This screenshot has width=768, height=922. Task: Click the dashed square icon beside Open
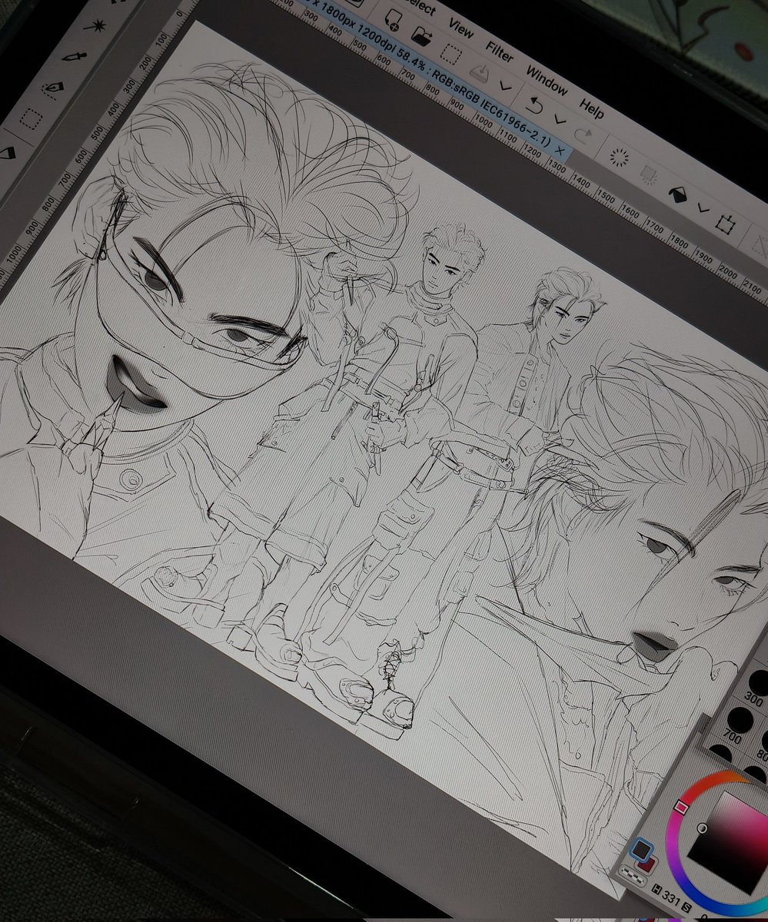tap(452, 55)
